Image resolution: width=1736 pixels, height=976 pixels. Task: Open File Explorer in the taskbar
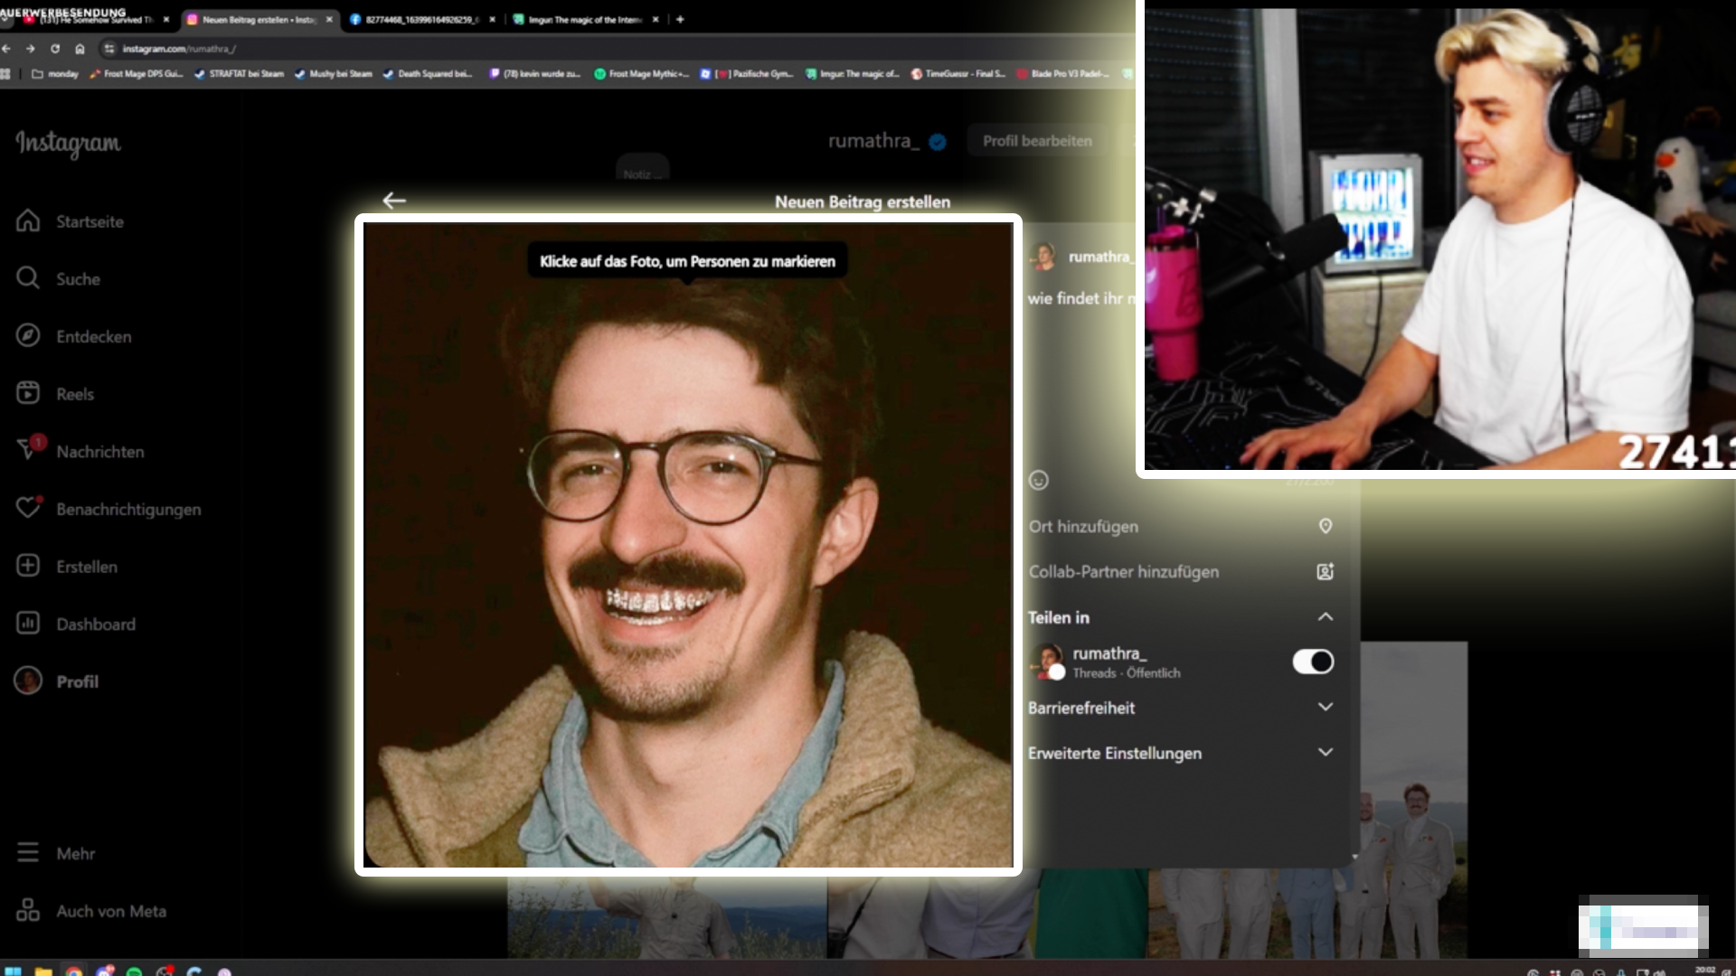pyautogui.click(x=42, y=971)
